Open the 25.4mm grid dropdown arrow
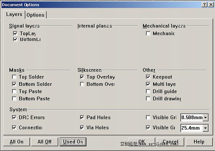Viewport: 215px width, 151px height. point(206,128)
